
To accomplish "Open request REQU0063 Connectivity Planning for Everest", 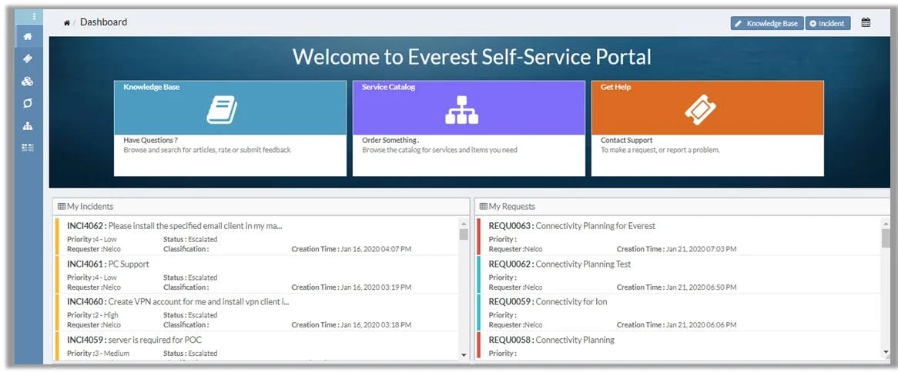I will click(x=571, y=226).
